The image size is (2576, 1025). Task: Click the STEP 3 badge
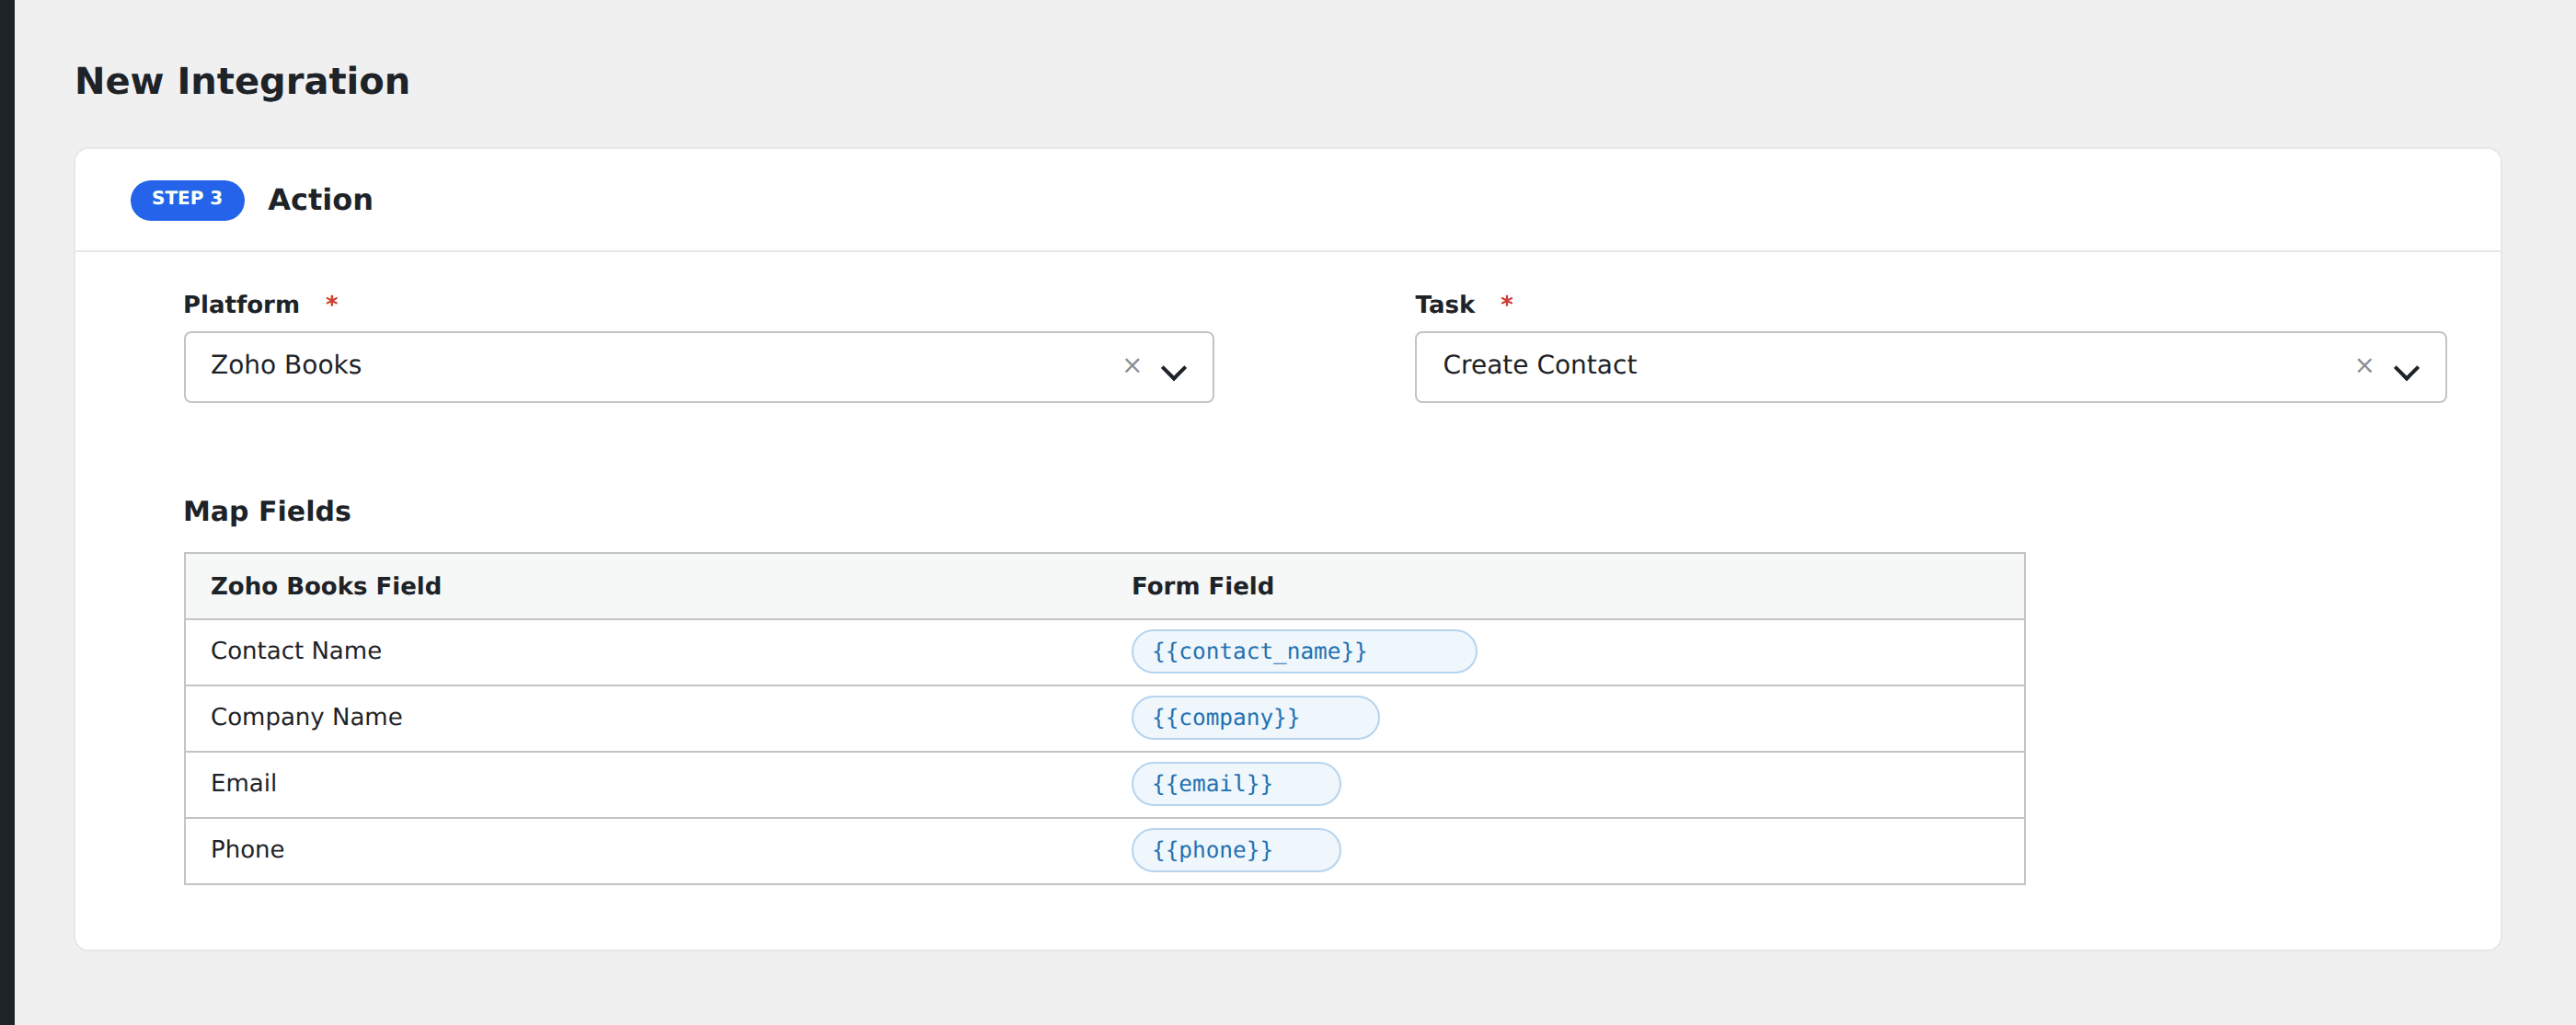pos(187,199)
